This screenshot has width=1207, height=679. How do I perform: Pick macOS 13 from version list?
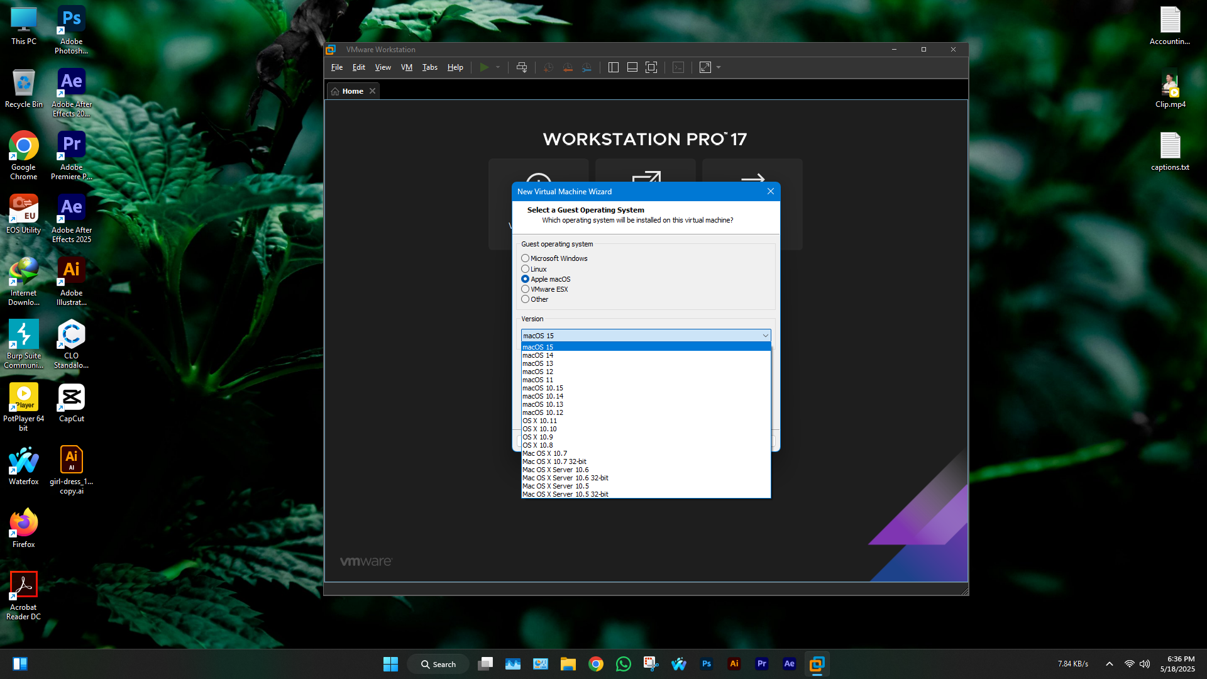tap(537, 363)
